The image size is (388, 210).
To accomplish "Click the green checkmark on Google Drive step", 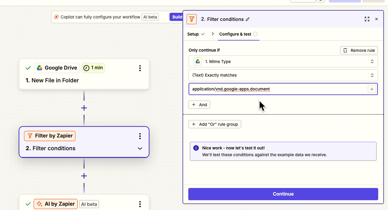I will (28, 68).
